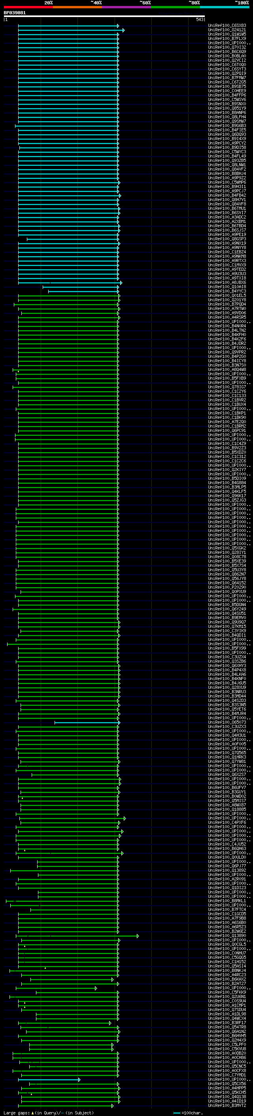Screen dimensions: 253x1116
Task: Click the green ~80% identity legend bar
Action: (x=176, y=8)
